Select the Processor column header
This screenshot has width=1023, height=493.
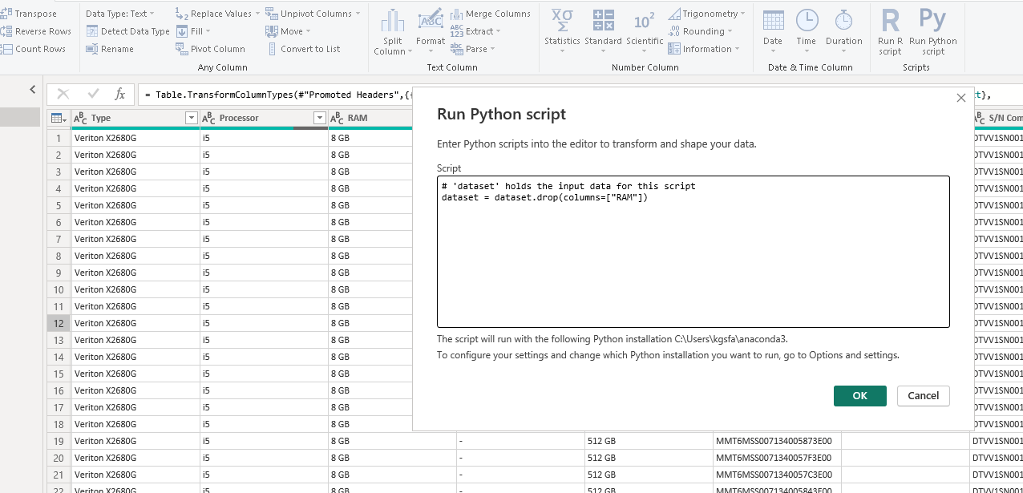(264, 118)
